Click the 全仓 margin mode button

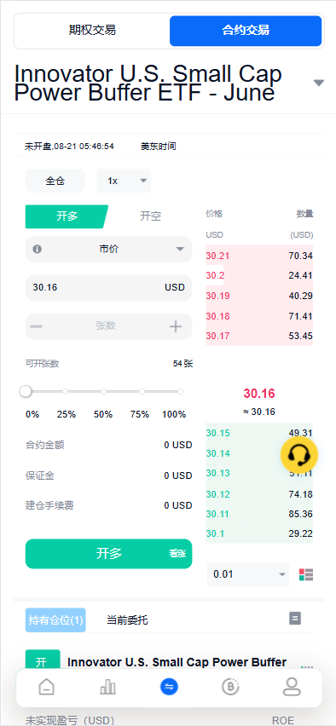55,181
